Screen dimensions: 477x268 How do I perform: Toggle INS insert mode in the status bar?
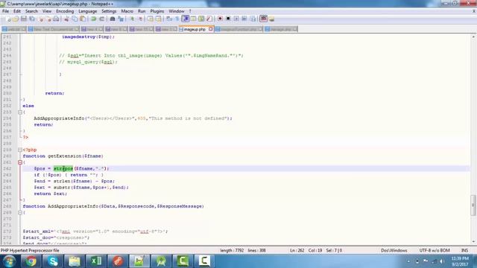[464, 250]
